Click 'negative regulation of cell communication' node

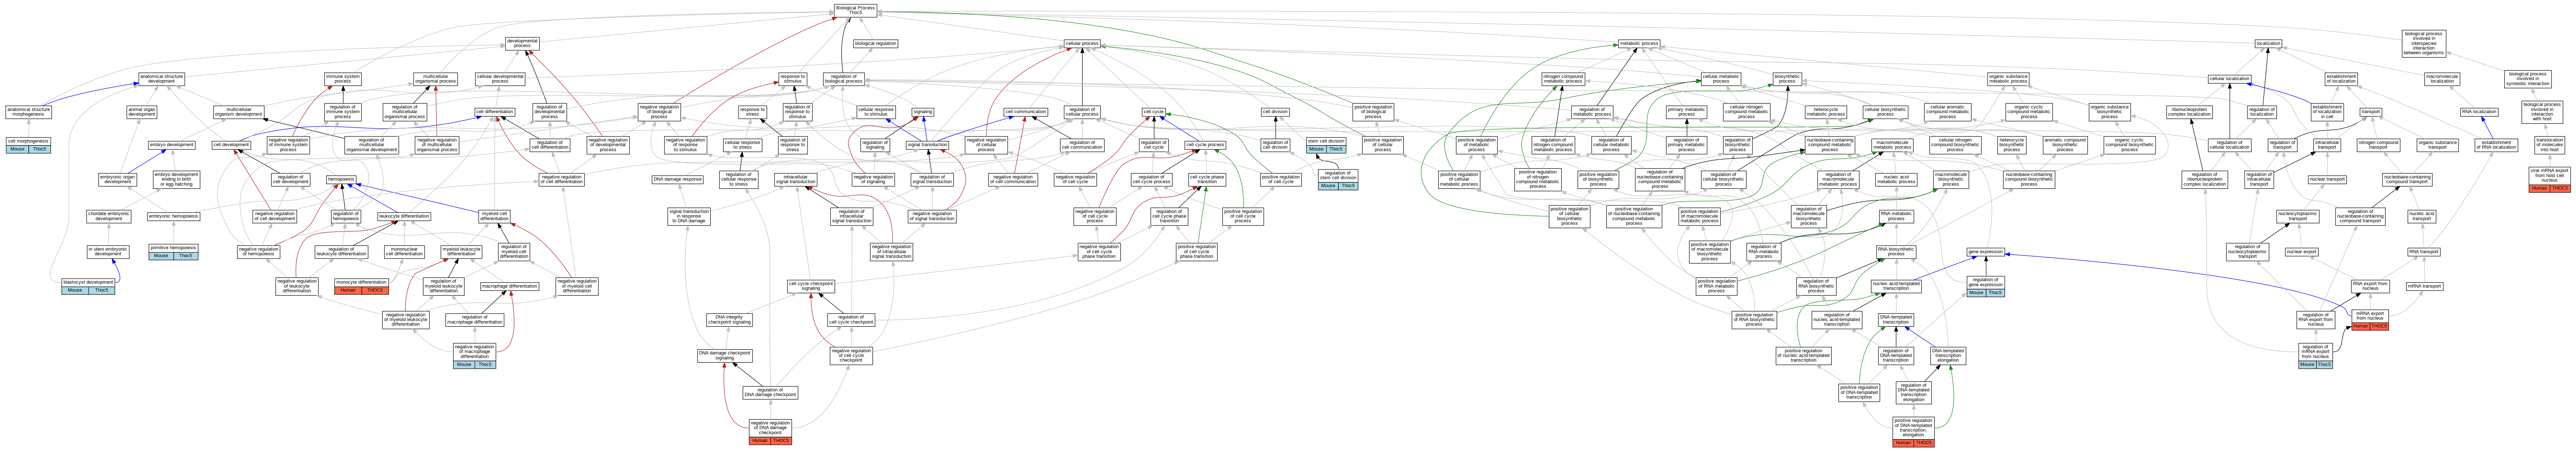(x=1013, y=179)
